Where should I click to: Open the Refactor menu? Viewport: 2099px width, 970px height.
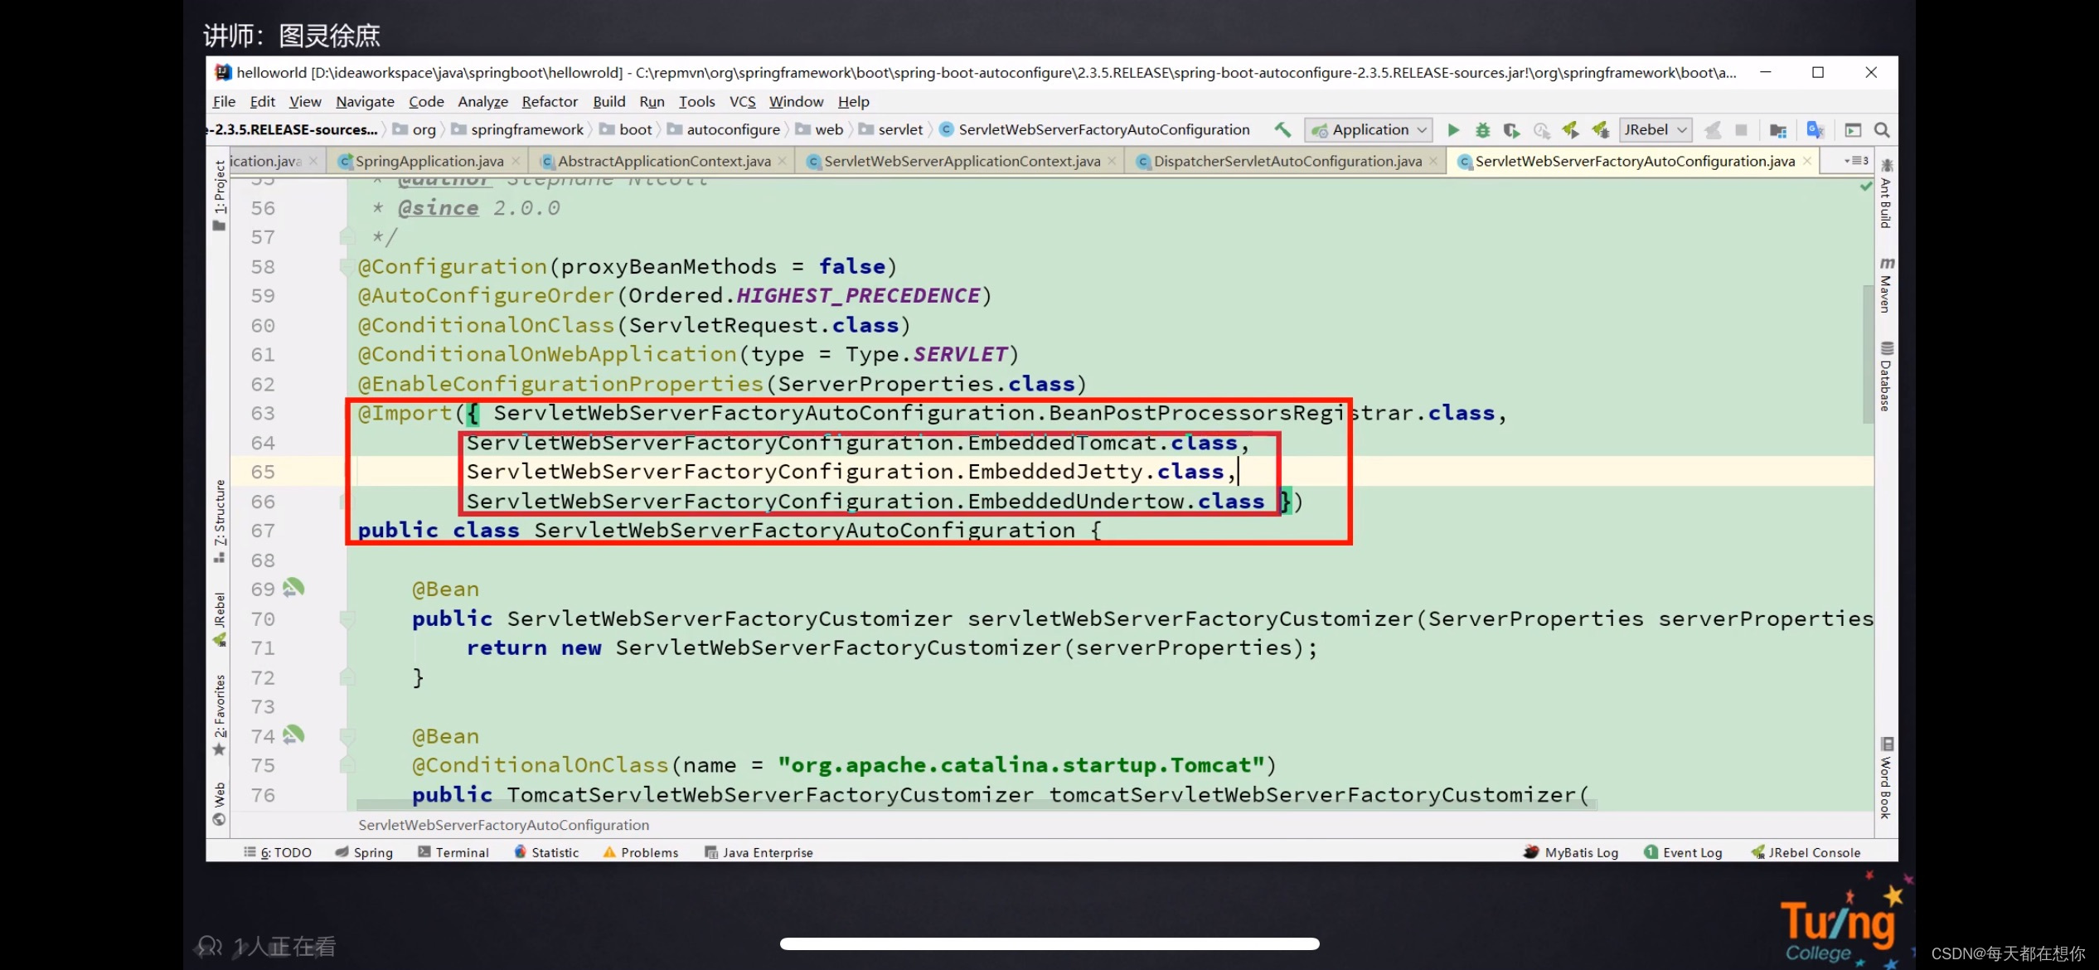pos(550,101)
